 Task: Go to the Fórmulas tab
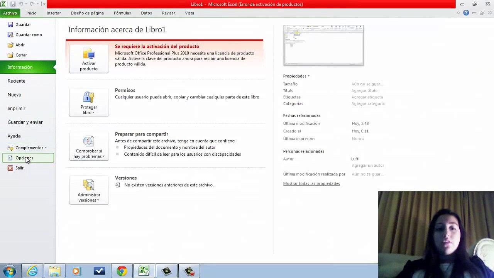(122, 13)
